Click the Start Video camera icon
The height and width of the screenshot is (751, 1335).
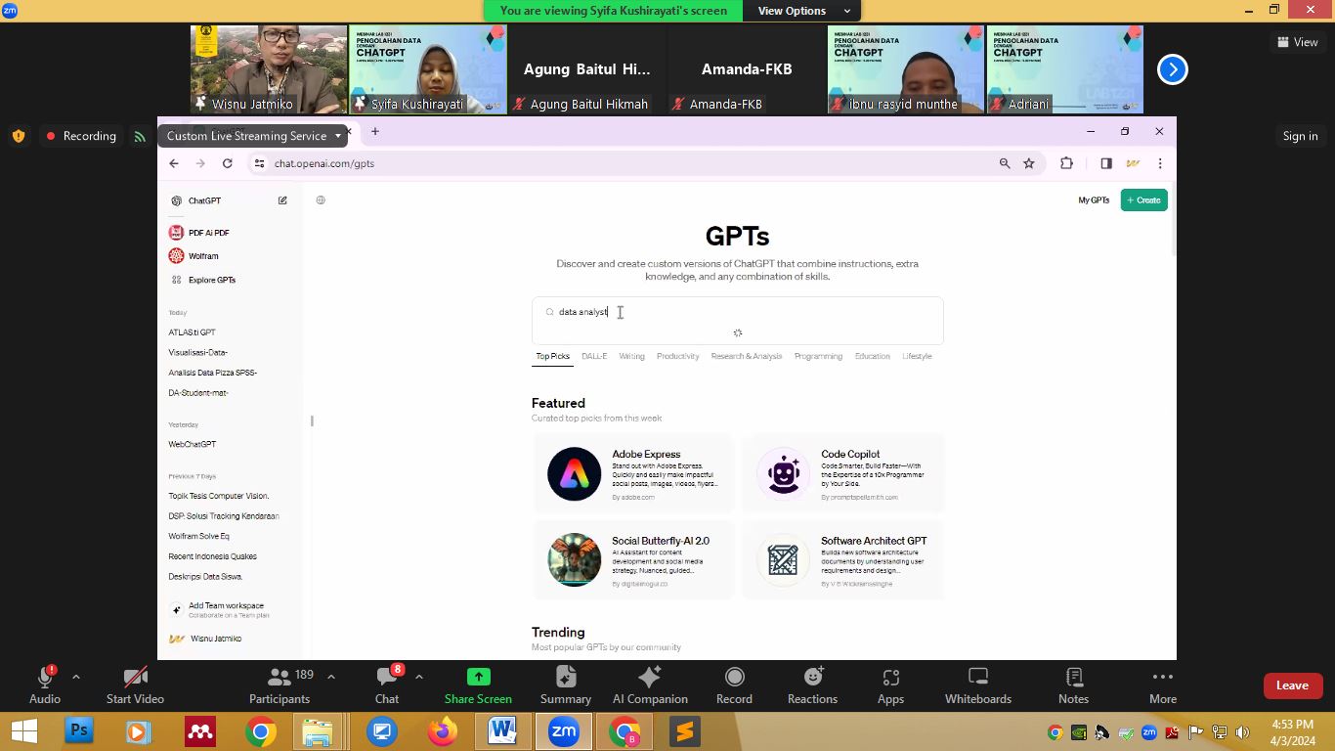pyautogui.click(x=135, y=677)
